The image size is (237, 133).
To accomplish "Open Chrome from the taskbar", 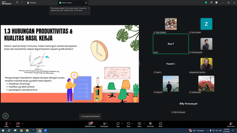I will click(21, 130).
